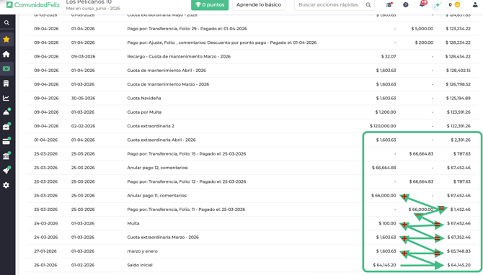Click the green sparkle assistant icon

437,4
